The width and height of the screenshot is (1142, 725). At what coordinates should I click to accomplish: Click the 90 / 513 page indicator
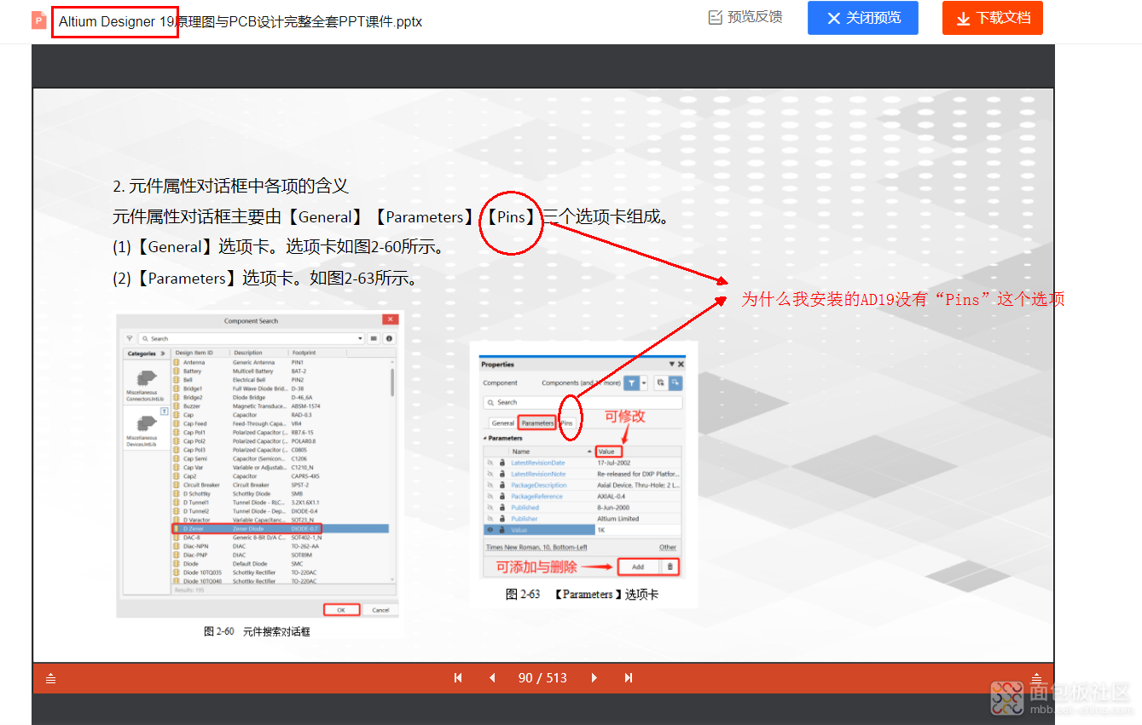(x=542, y=678)
